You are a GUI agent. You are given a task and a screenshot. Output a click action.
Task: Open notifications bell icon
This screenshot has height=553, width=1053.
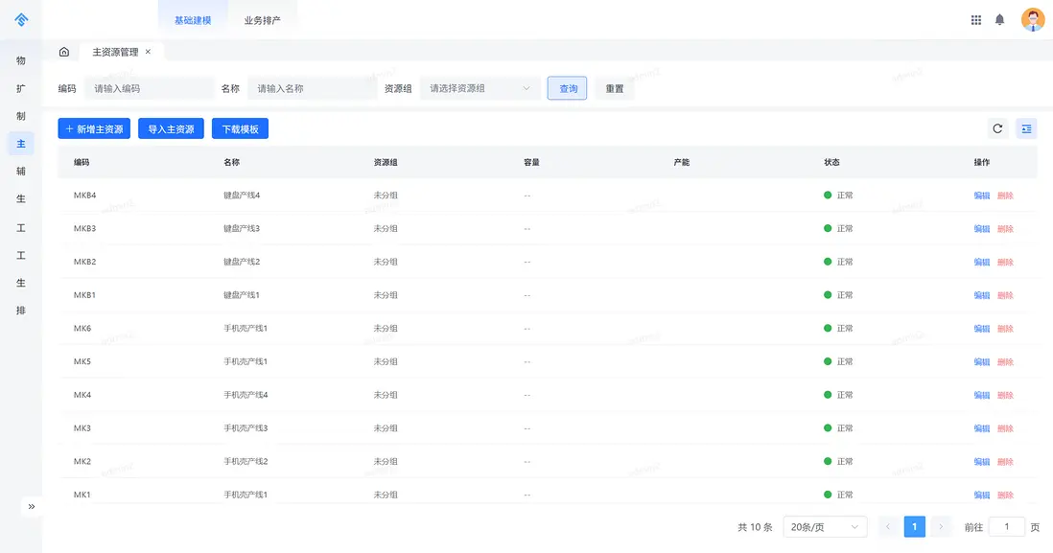coord(999,20)
